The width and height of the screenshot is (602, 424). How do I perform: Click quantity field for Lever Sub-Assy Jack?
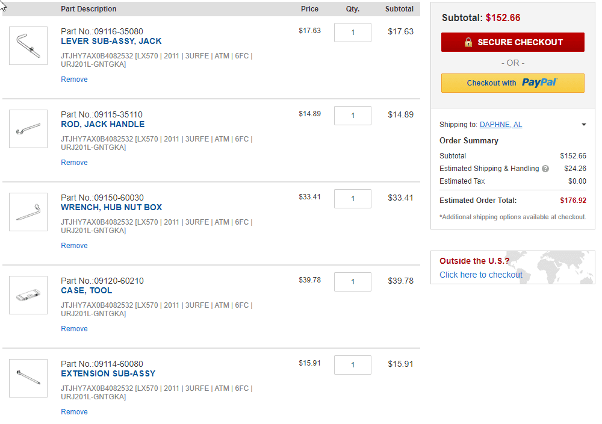[x=352, y=33]
